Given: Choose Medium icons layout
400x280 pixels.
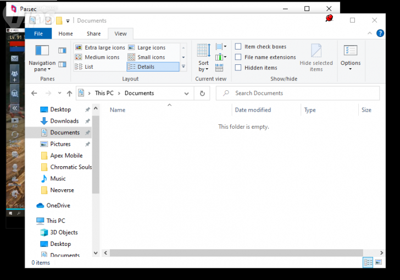Looking at the screenshot, I should pos(97,57).
